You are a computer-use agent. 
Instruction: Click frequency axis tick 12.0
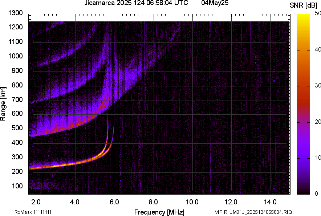pos(231,202)
